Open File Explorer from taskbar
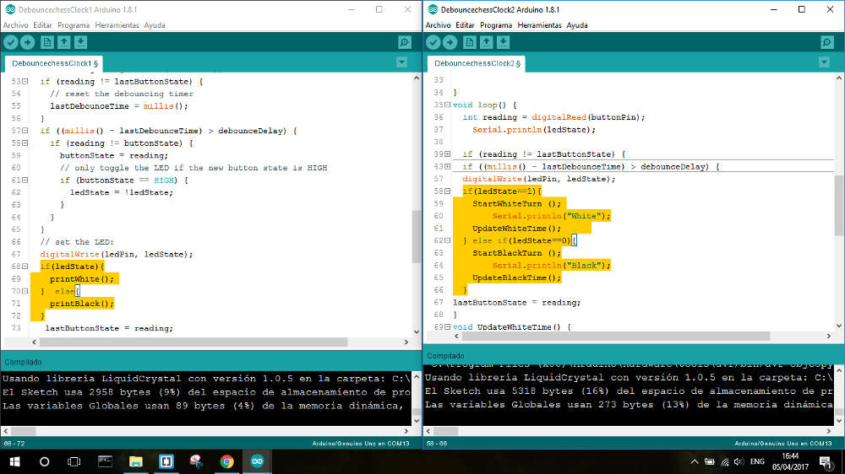Viewport: 845px width, 474px height. [x=135, y=461]
